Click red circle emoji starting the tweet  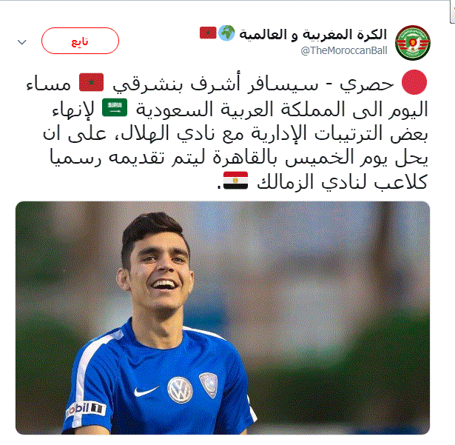(x=414, y=82)
